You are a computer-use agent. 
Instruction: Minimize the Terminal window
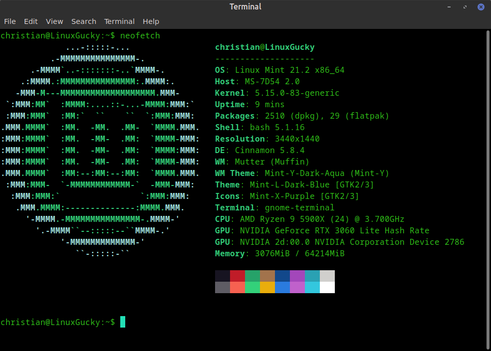pos(449,6)
